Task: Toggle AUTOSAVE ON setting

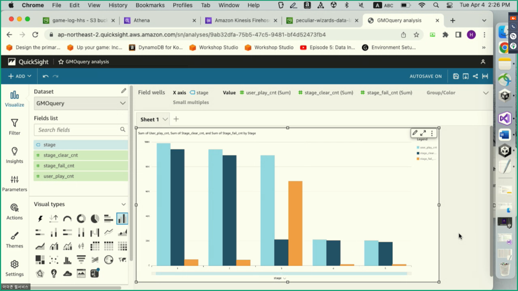Action: 425,76
